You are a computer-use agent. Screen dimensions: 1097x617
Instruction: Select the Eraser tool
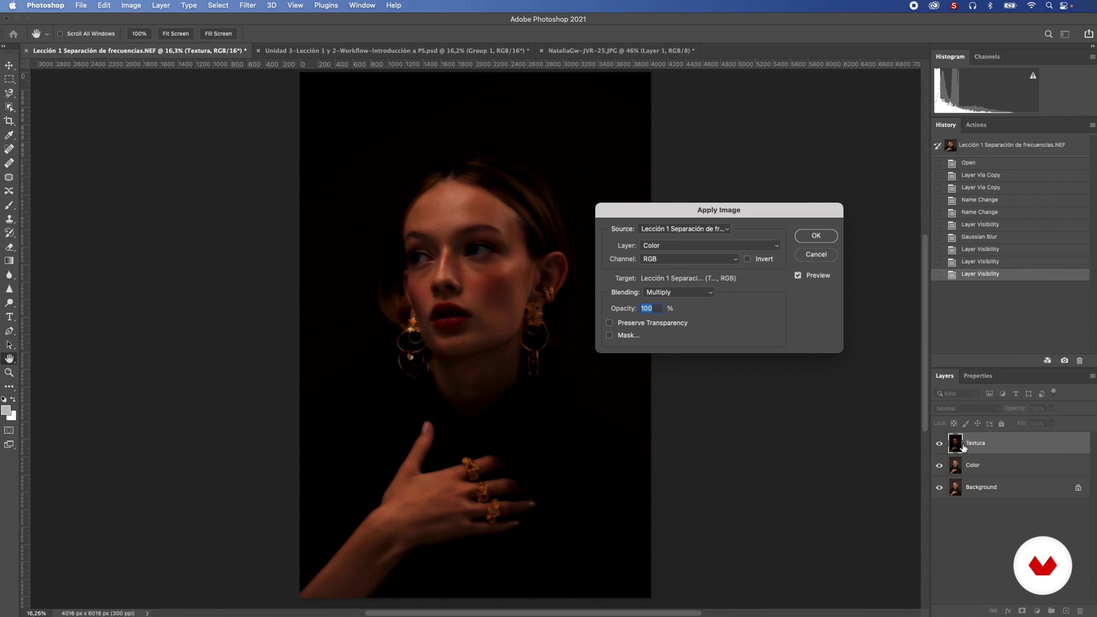click(9, 247)
